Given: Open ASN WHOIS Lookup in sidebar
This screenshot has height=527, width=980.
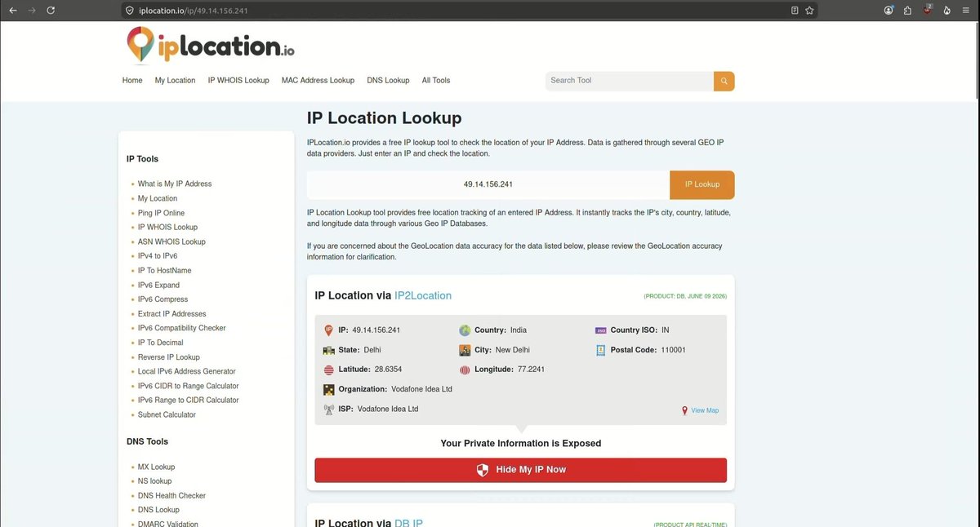Looking at the screenshot, I should [171, 241].
